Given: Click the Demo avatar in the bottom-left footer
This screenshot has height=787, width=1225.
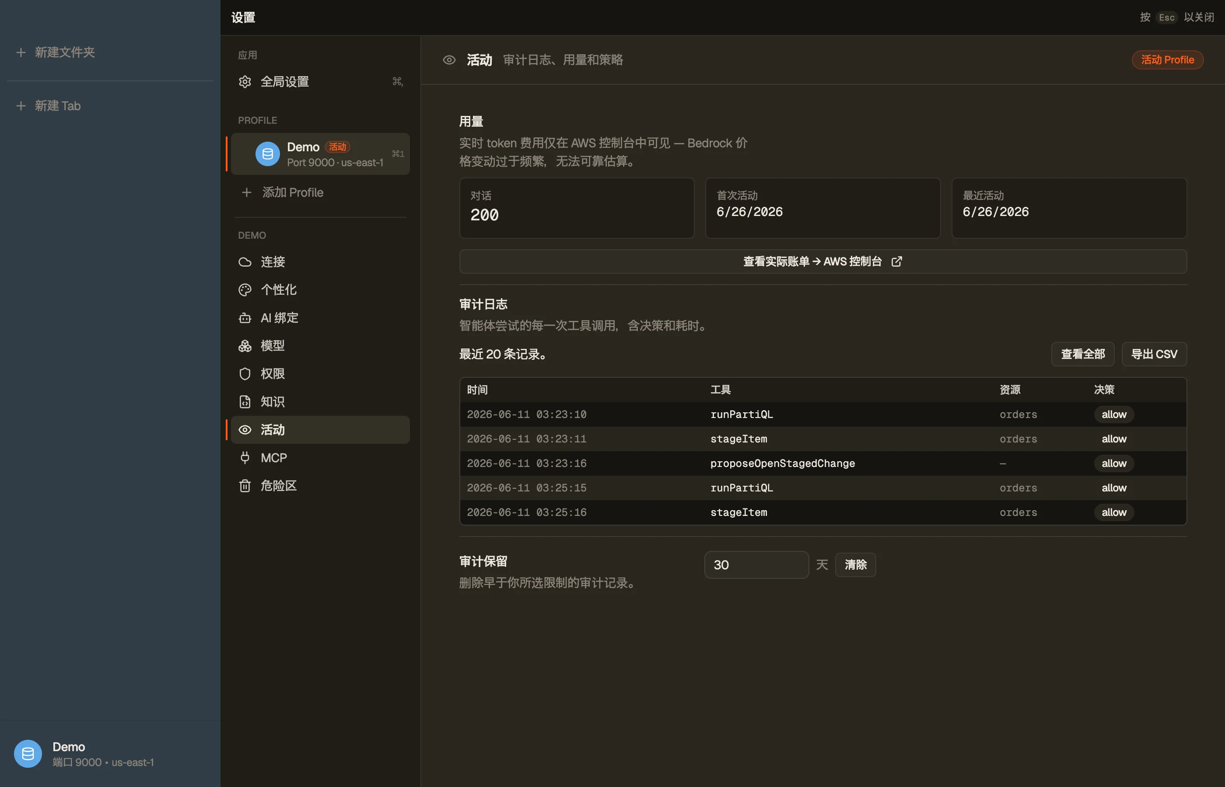Looking at the screenshot, I should (x=28, y=754).
